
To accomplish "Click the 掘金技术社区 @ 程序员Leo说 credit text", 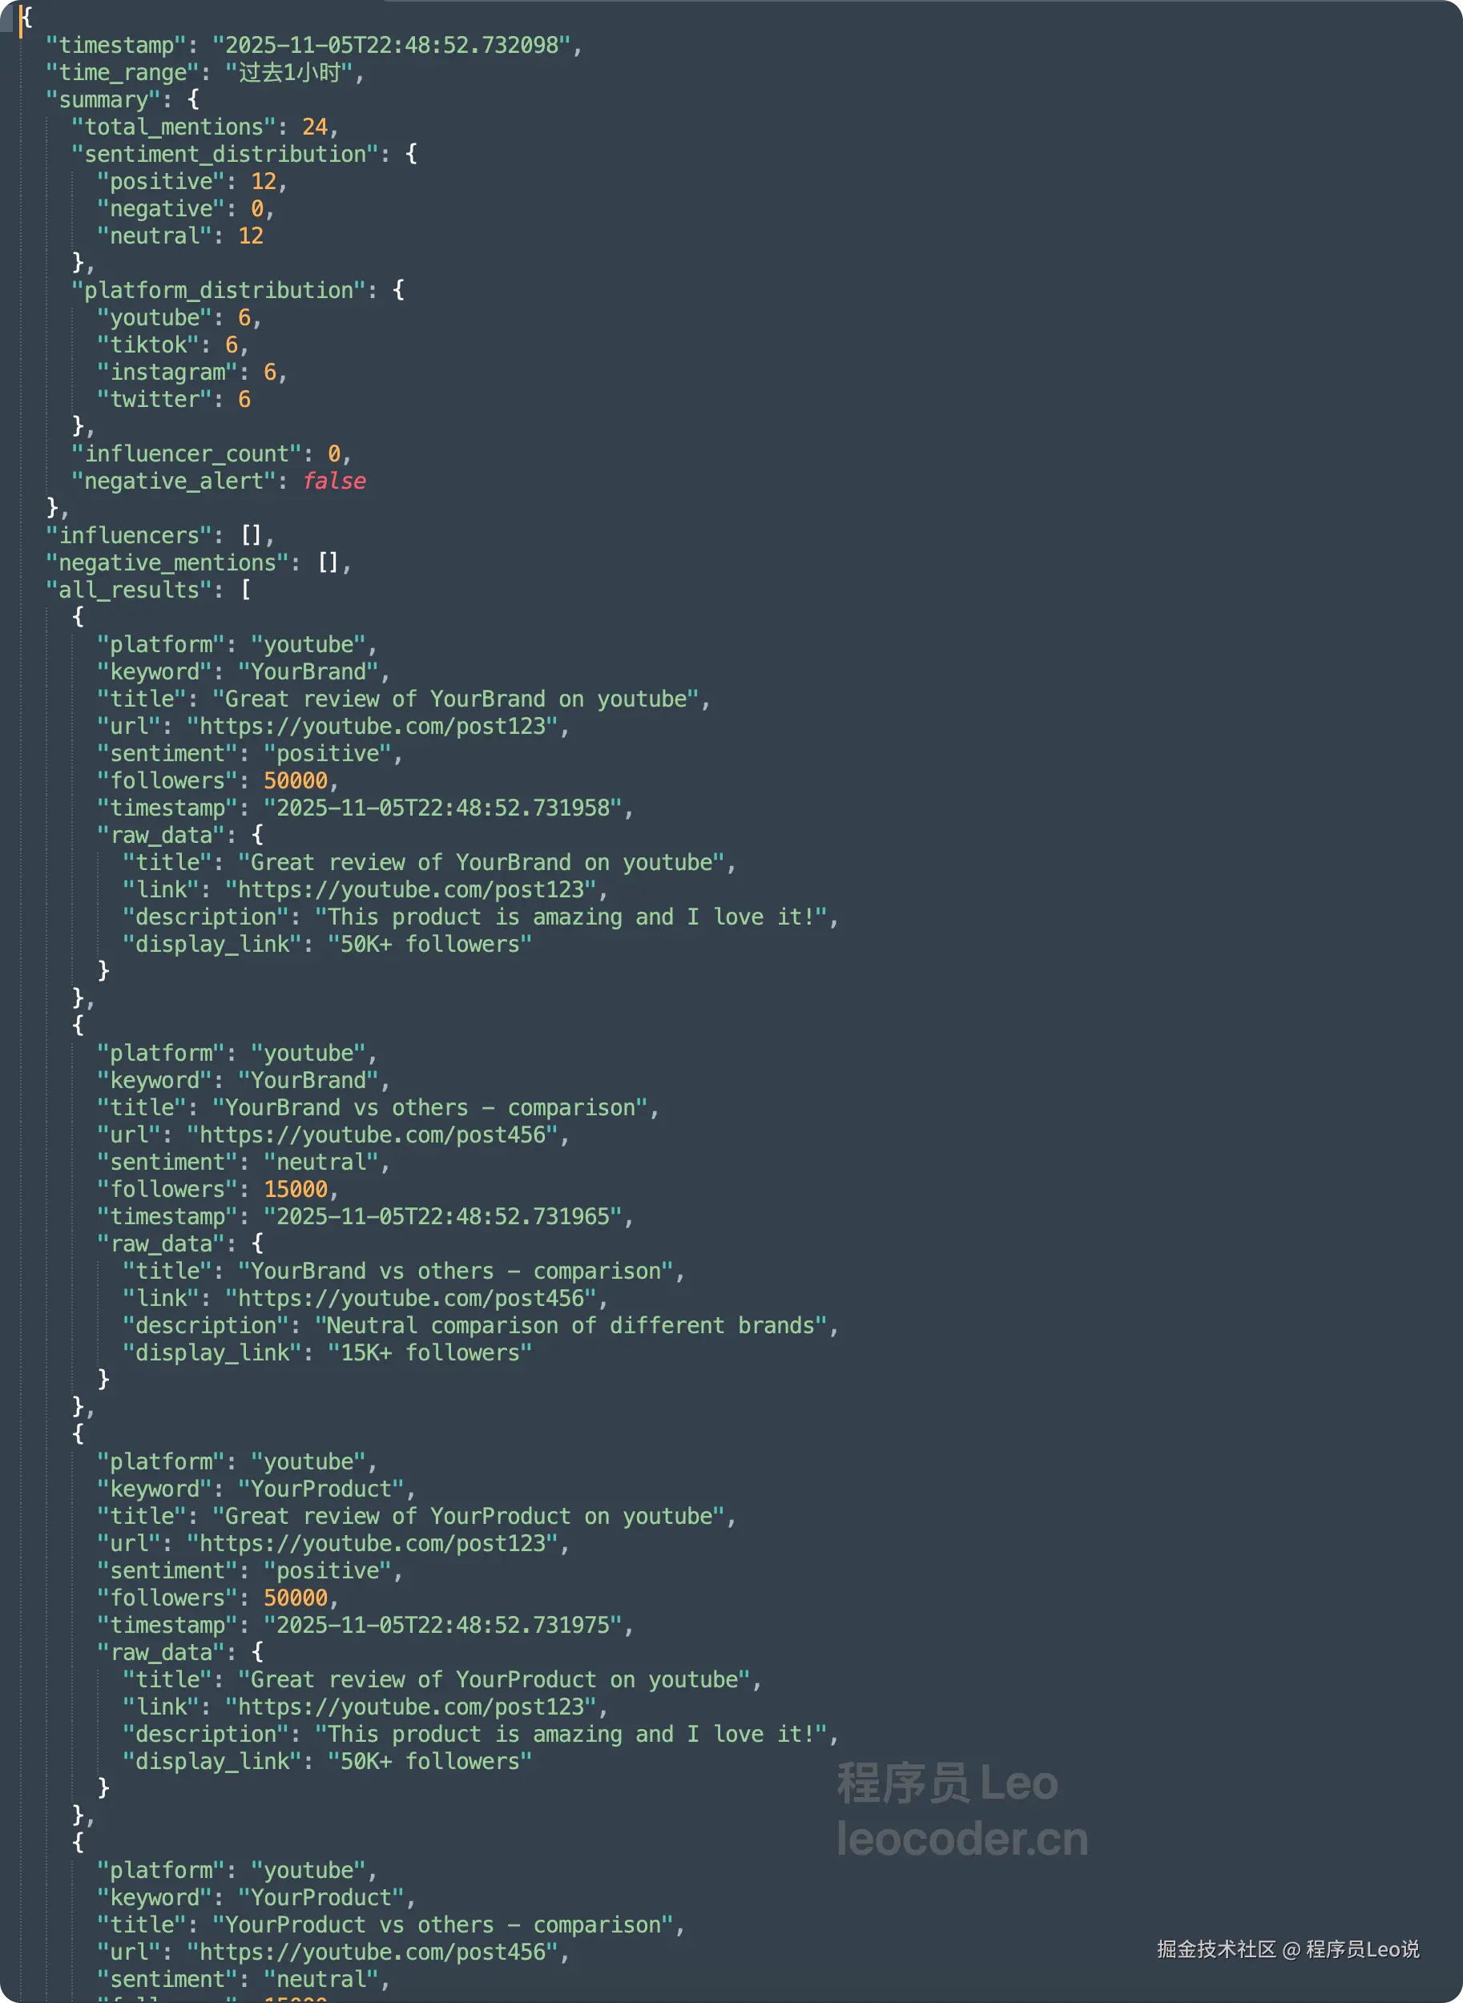I will (1288, 1949).
